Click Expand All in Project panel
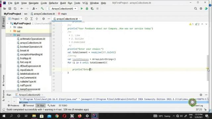212x119 pixels. pos(31,19)
